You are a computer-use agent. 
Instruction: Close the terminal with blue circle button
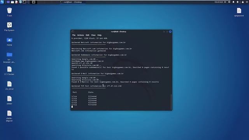click(x=170, y=31)
